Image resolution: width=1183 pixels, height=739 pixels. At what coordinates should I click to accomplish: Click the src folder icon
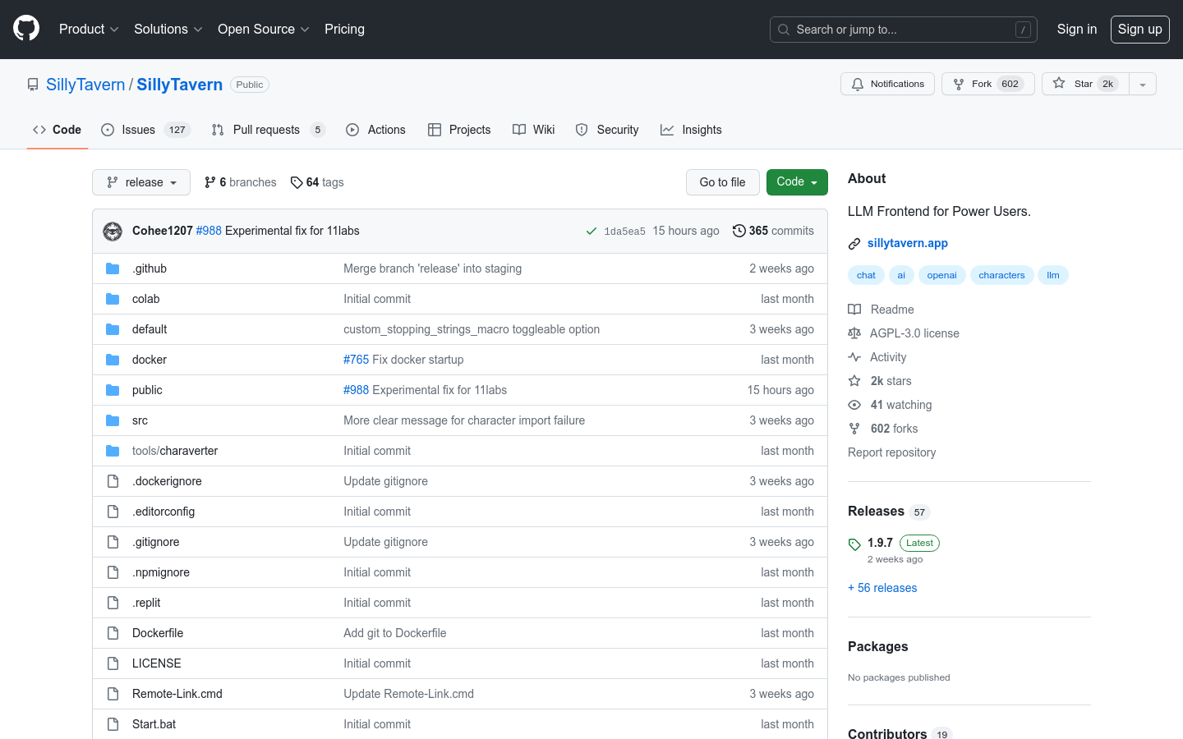pos(113,420)
